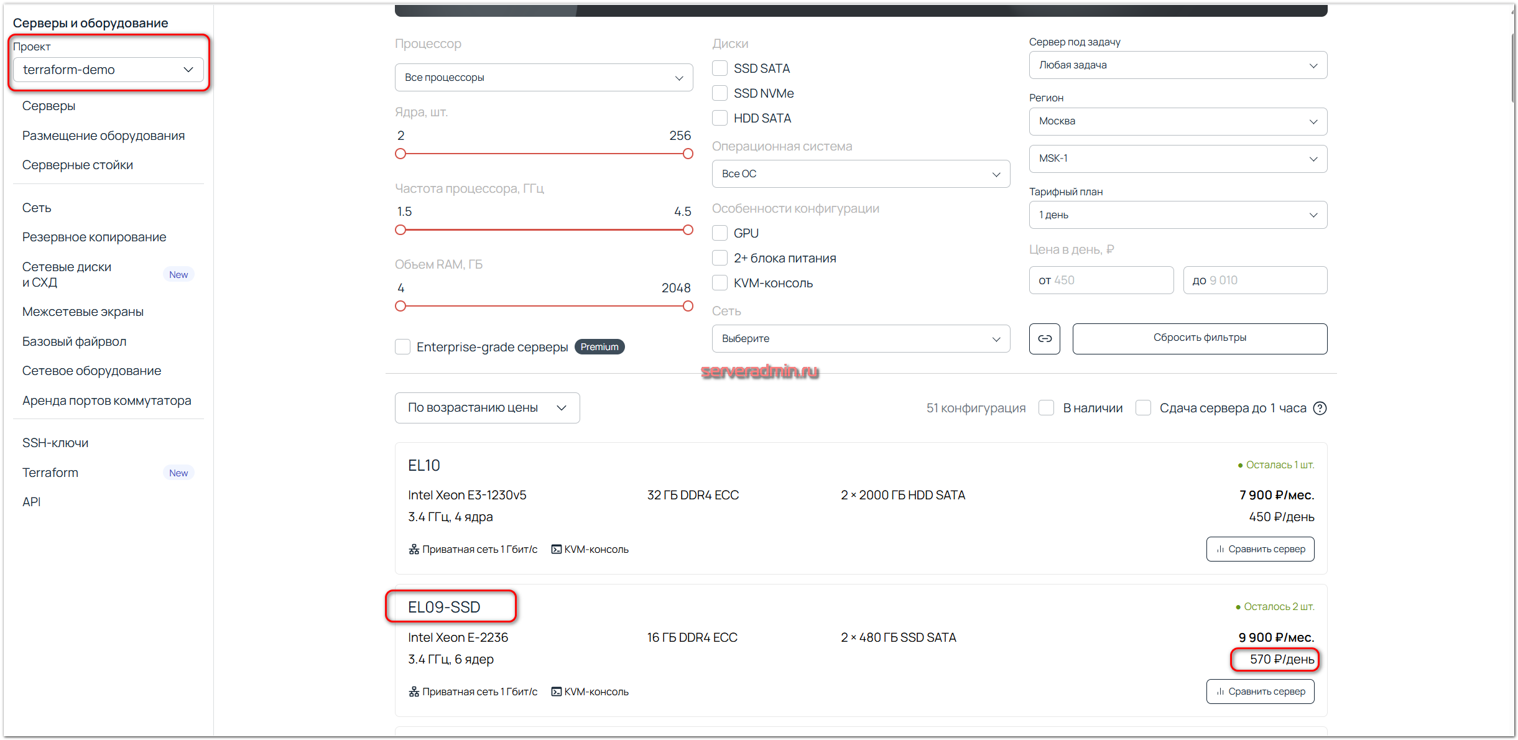The width and height of the screenshot is (1518, 740).
Task: Click the minimum price per day field
Action: (1101, 280)
